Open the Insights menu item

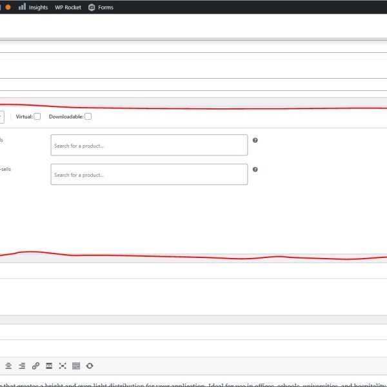[x=38, y=7]
